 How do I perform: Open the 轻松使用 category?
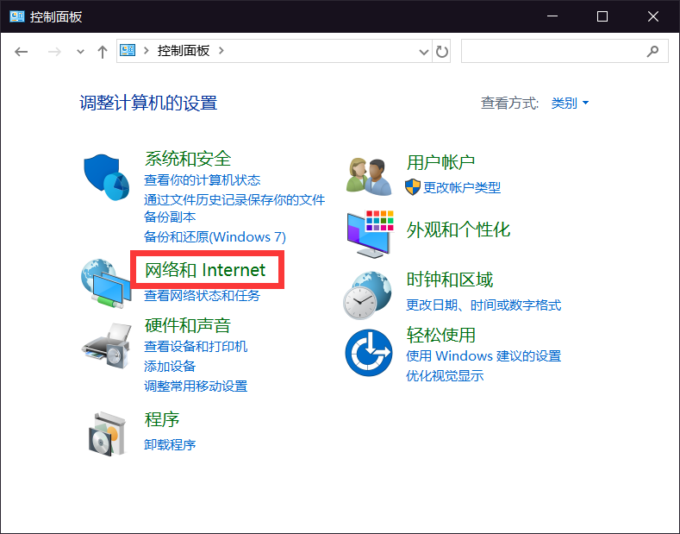click(441, 336)
